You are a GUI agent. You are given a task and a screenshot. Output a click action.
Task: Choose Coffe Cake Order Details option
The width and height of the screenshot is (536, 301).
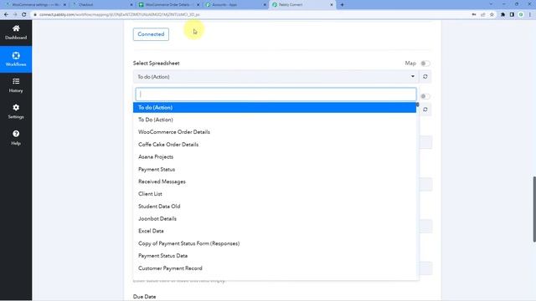pos(275,145)
